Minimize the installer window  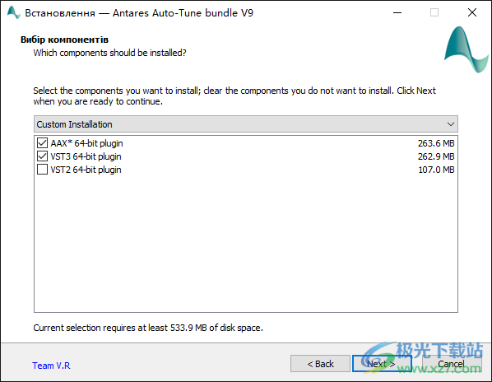click(397, 13)
